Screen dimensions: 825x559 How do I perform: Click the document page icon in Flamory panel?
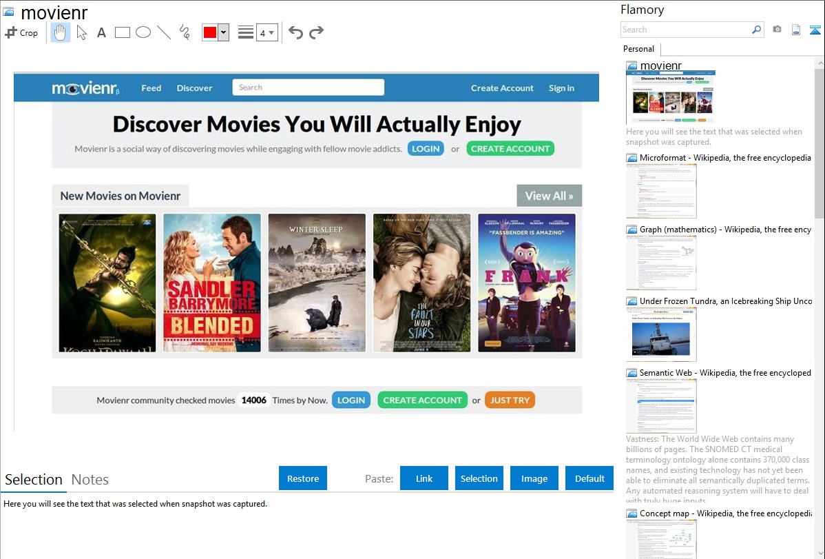coord(796,30)
